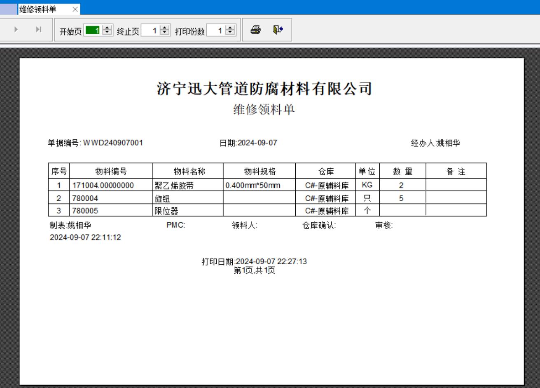Click the printer icon to print
Image resolution: width=540 pixels, height=388 pixels.
point(255,30)
